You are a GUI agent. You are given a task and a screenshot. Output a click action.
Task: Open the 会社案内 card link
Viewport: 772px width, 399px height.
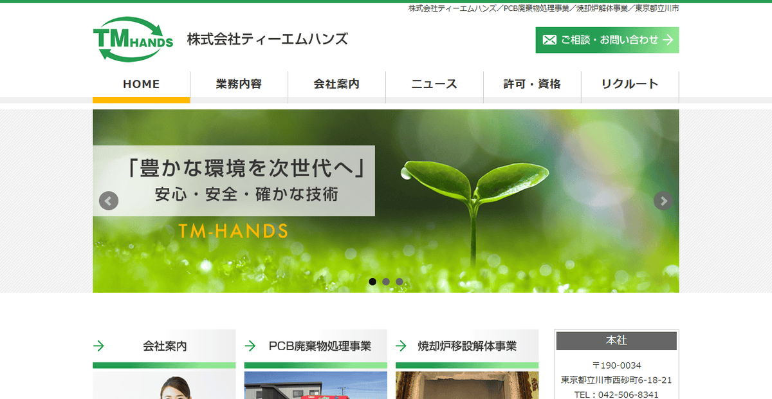pyautogui.click(x=164, y=346)
